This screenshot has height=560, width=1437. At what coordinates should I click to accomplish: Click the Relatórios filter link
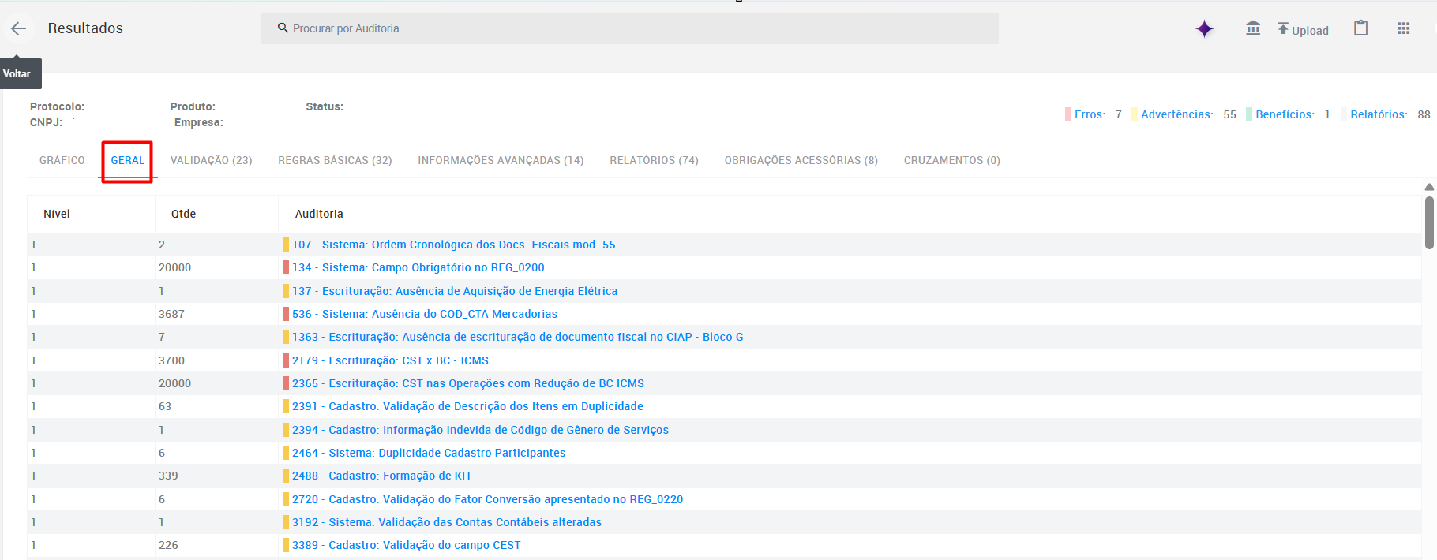coord(1379,114)
